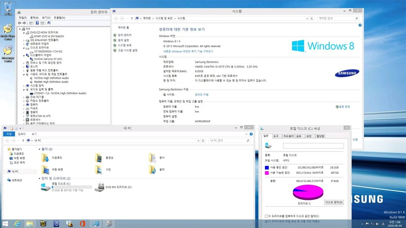Open the 고급 시스템 설정 link
Image resolution: width=406 pixels, height=228 pixels.
tap(127, 50)
